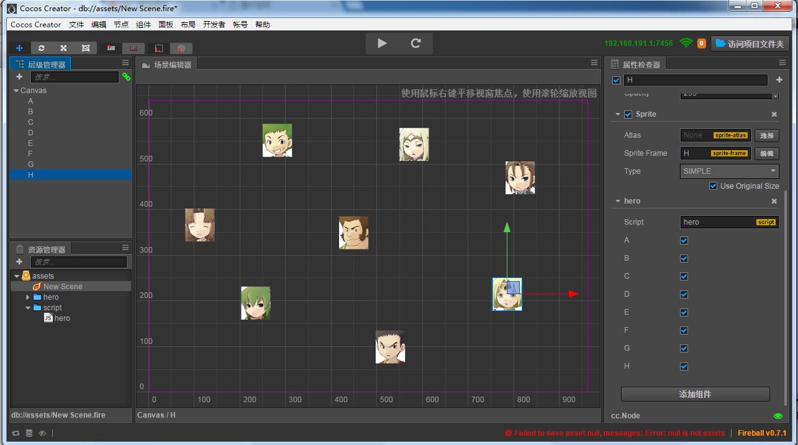The image size is (798, 445).
Task: Click the create-asset plus in asset manager
Action: pyautogui.click(x=19, y=262)
